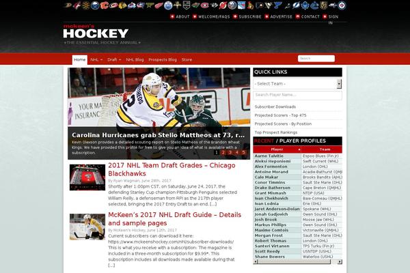Open Top Prospect Rankings link
The image size is (410, 273).
[x=276, y=132]
